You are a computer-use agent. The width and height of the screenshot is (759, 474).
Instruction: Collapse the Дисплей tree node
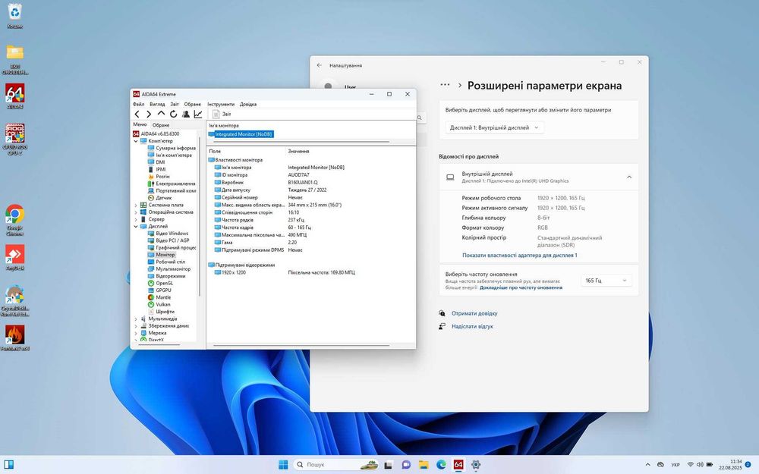[136, 226]
